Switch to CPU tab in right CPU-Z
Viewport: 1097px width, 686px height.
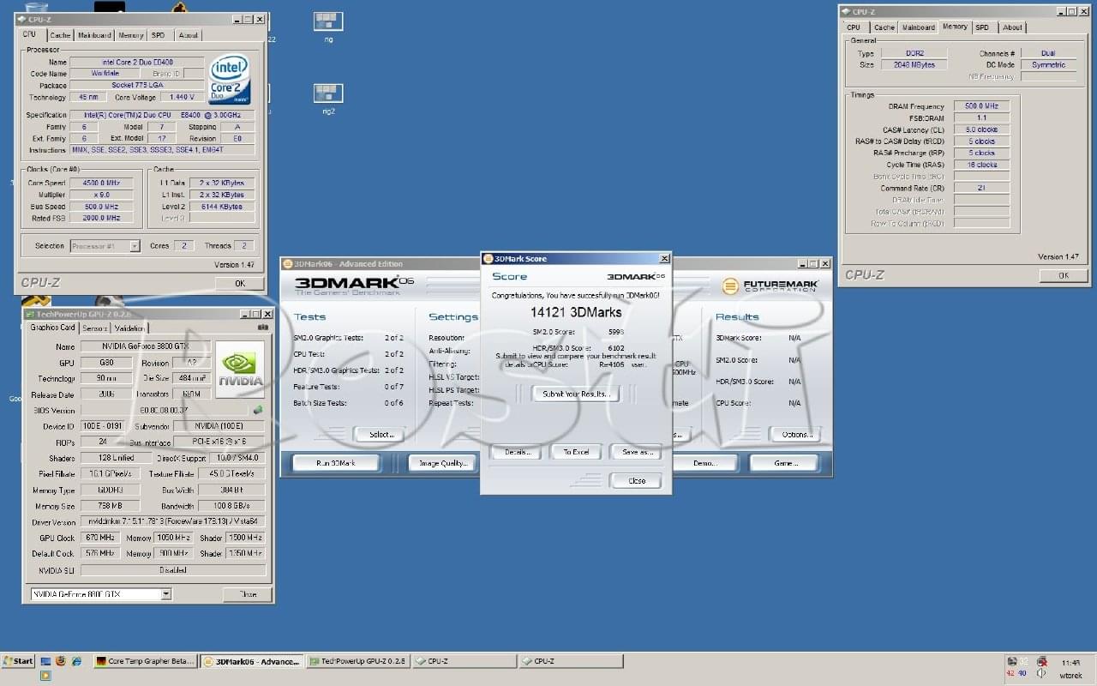coord(854,27)
